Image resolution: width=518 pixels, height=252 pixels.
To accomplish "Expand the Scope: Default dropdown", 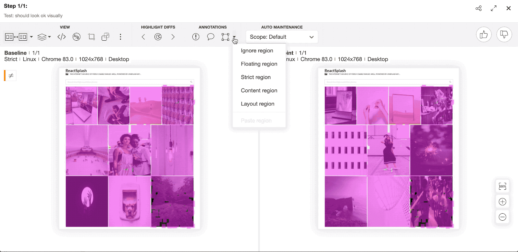I will (x=282, y=37).
